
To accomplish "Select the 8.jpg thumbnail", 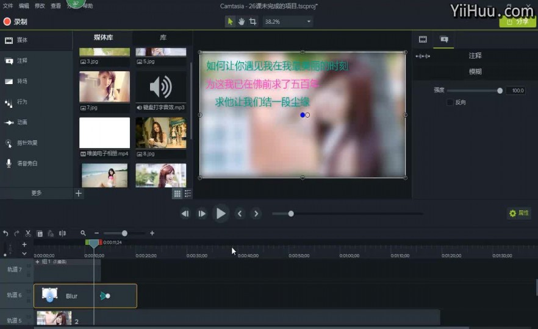I will coord(161,133).
